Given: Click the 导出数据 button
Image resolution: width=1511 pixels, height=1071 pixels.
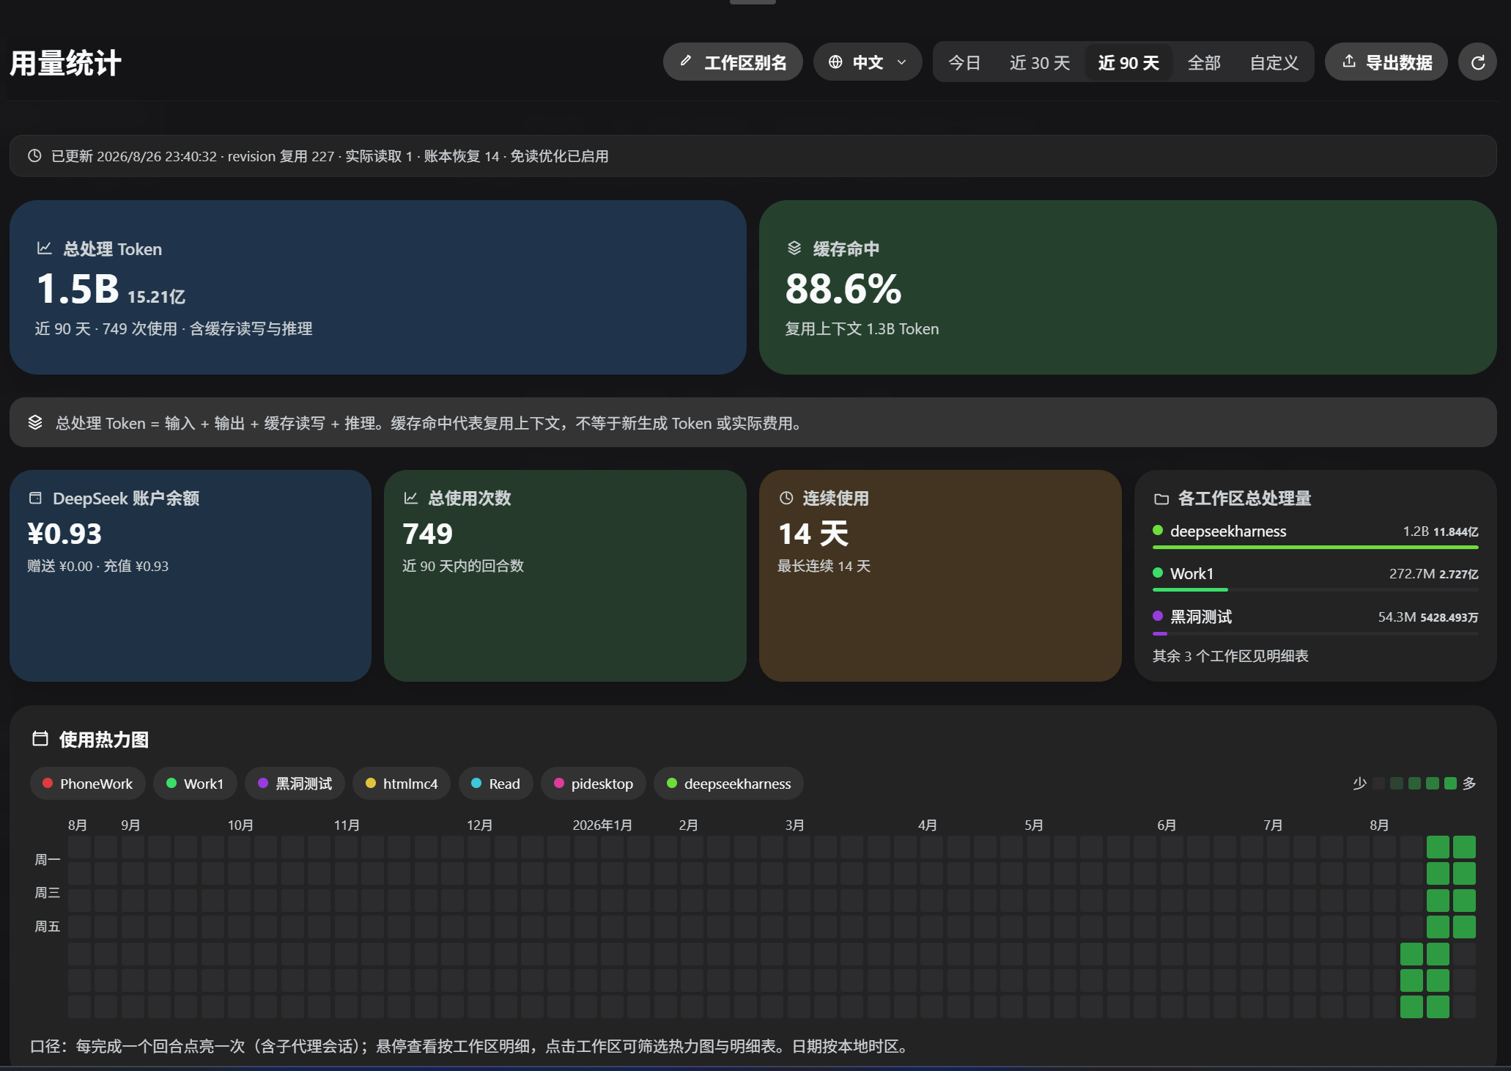Looking at the screenshot, I should tap(1386, 62).
